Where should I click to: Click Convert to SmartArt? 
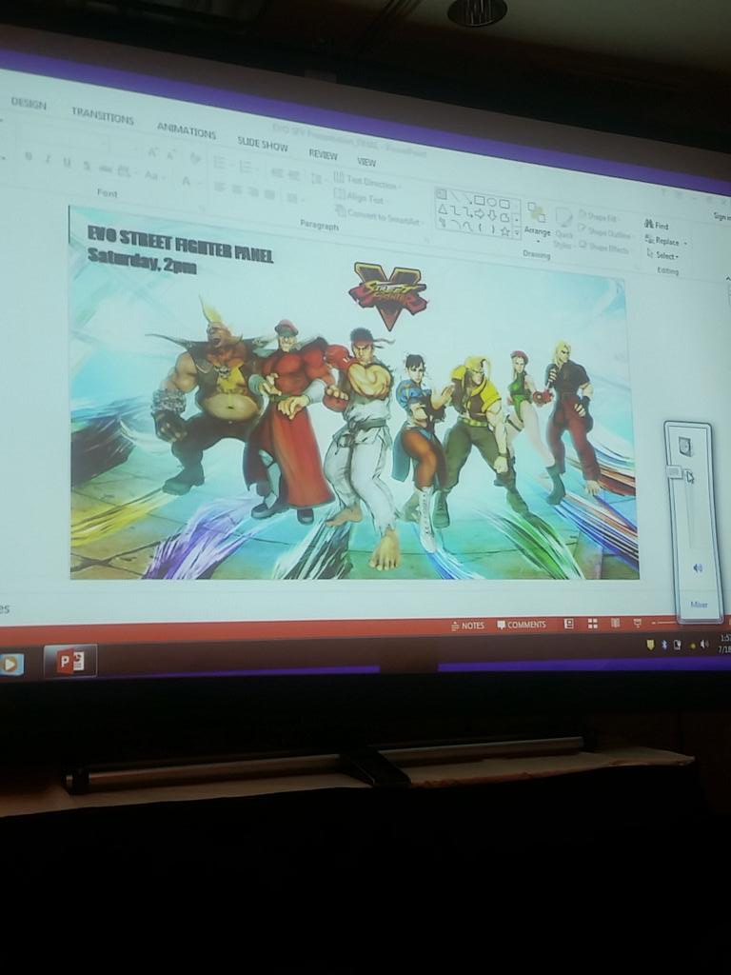pyautogui.click(x=379, y=216)
